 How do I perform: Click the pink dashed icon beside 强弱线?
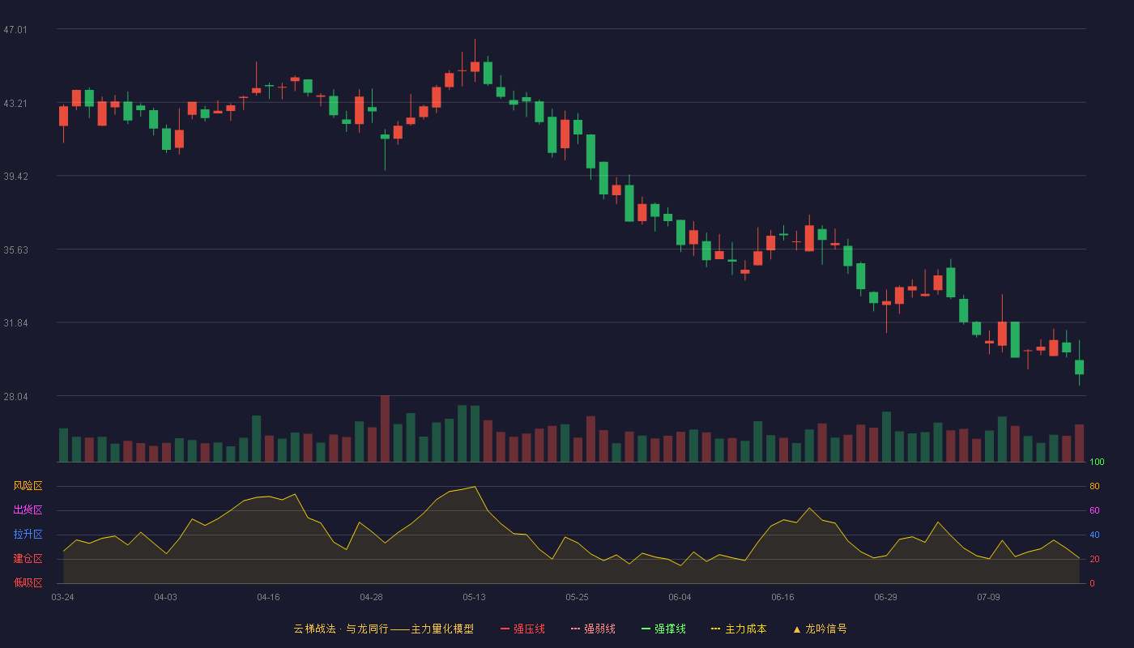pos(576,629)
